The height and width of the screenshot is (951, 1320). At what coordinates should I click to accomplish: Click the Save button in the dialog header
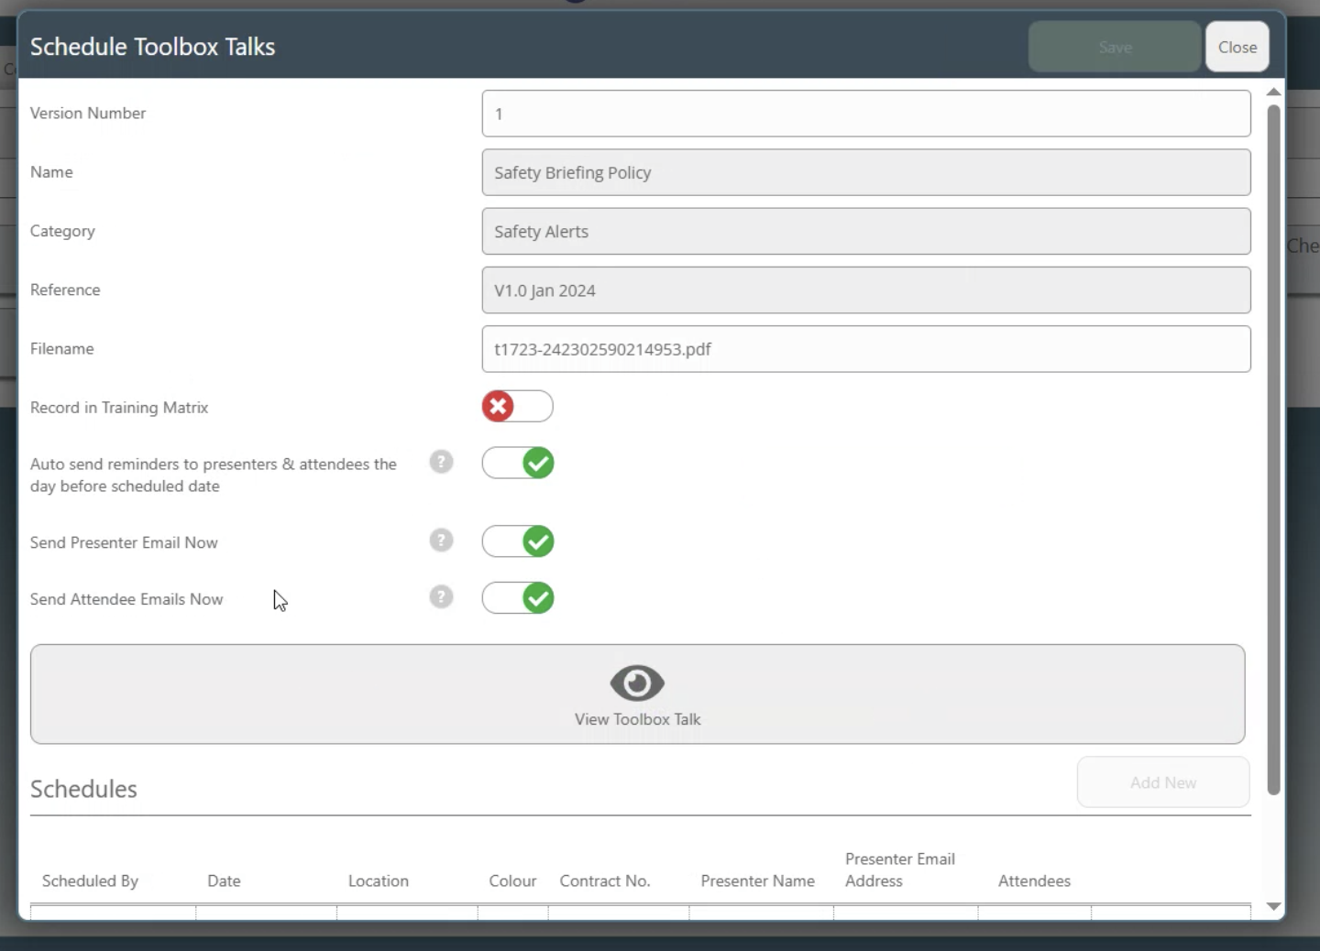pyautogui.click(x=1115, y=47)
